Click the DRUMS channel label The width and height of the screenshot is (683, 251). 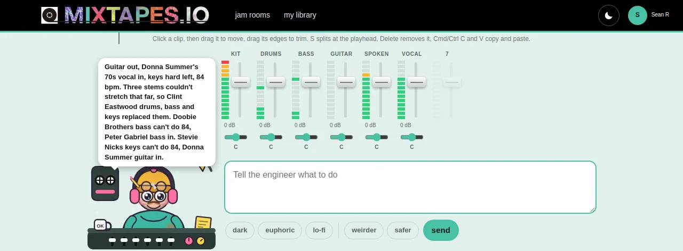click(x=271, y=54)
